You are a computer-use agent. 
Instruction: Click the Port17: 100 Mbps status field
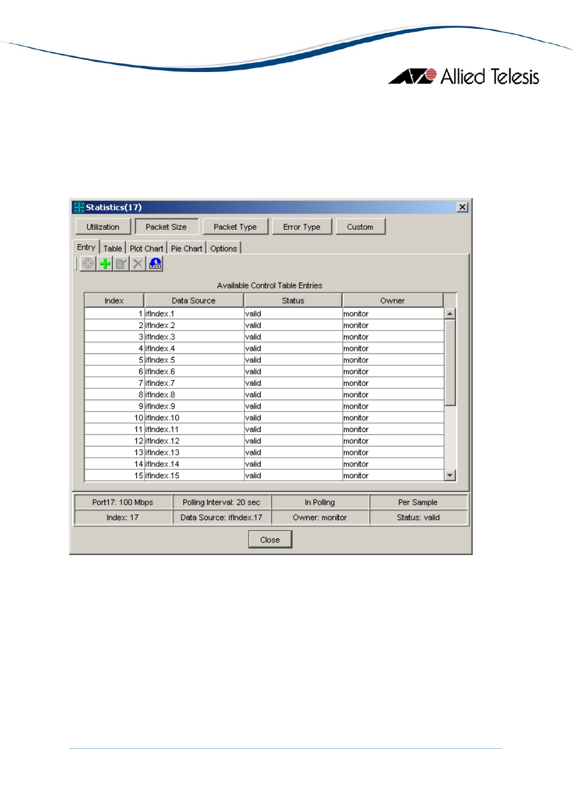coord(123,502)
